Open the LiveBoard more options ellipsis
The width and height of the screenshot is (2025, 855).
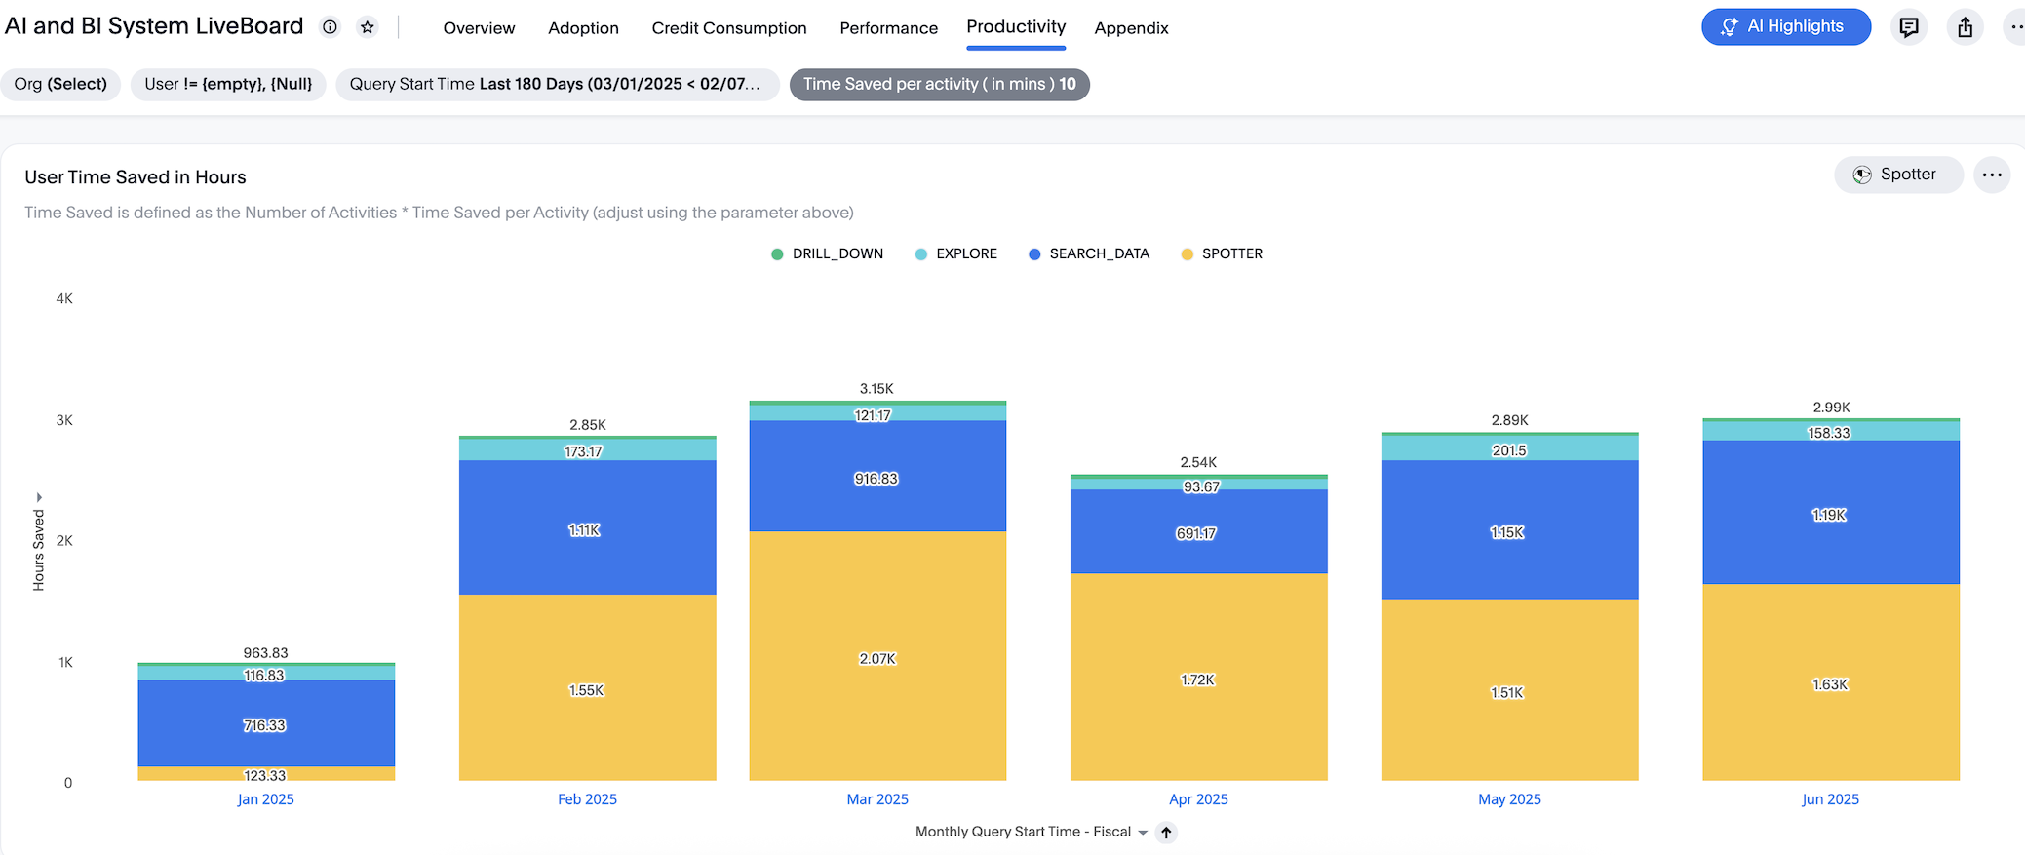tap(2014, 27)
